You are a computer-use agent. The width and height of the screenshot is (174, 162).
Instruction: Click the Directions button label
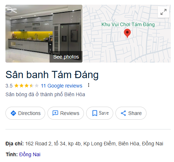[x=29, y=113]
